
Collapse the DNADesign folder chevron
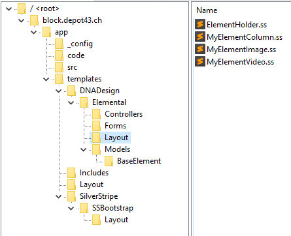[59, 91]
